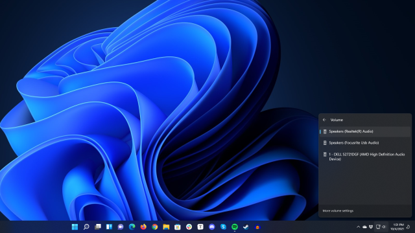
Task: Open OneDrive cloud tray icon
Action: click(364, 227)
